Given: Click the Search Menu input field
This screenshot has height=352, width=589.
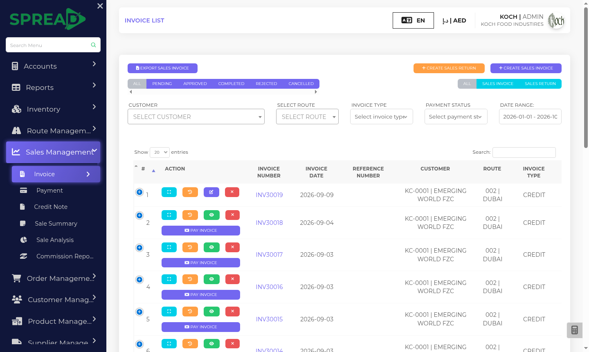Looking at the screenshot, I should point(53,45).
